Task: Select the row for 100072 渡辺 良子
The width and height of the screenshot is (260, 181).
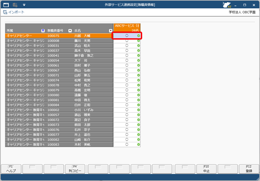Action: 59,120
